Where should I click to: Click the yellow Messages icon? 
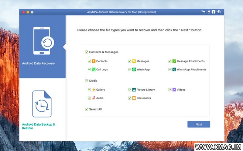[x=134, y=61]
